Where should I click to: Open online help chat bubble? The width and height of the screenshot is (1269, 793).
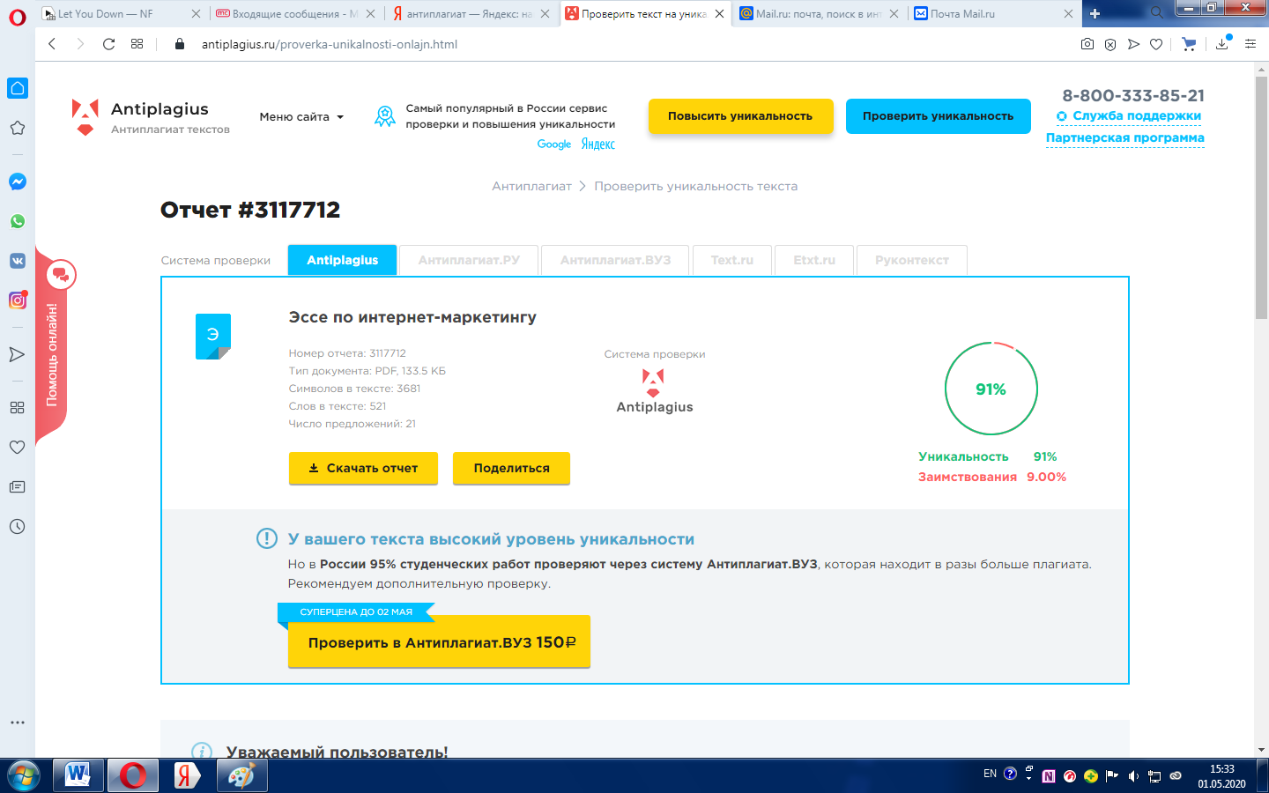coord(61,275)
